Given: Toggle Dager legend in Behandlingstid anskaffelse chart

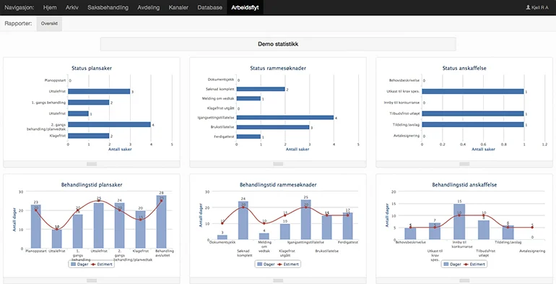Looking at the screenshot, I should (x=452, y=264).
